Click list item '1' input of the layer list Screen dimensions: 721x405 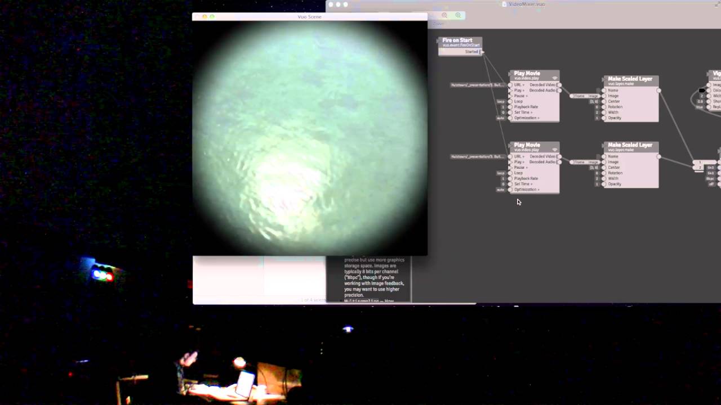(700, 162)
